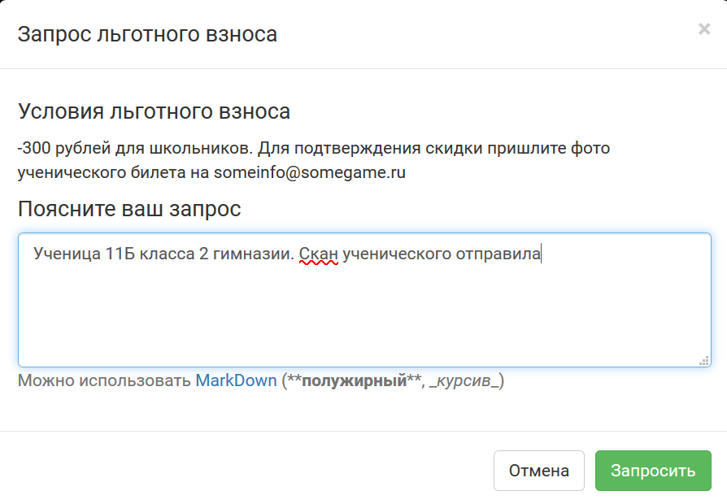Click the Запросить green button
Viewport: 727px width, 504px height.
point(653,471)
